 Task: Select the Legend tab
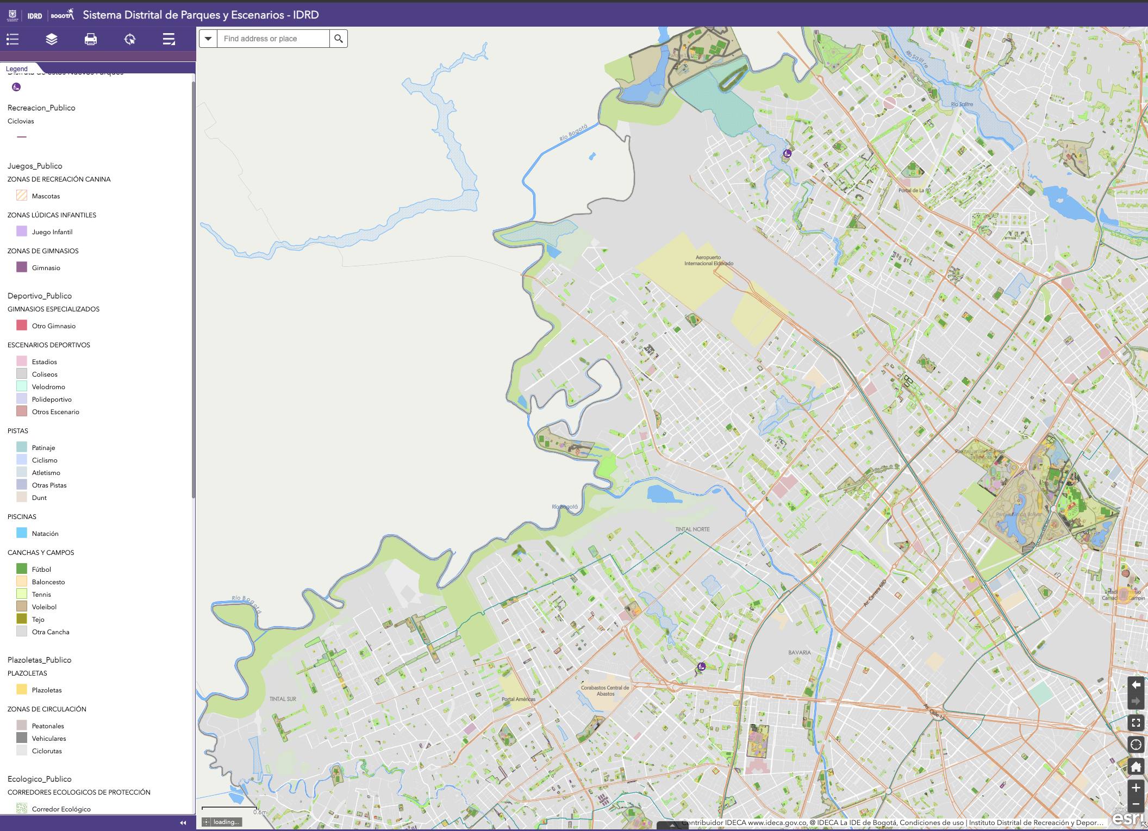pos(17,69)
